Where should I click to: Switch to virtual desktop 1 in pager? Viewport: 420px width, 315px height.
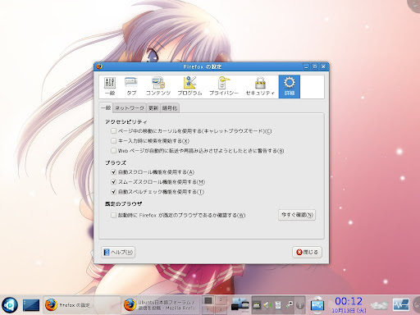[208, 300]
